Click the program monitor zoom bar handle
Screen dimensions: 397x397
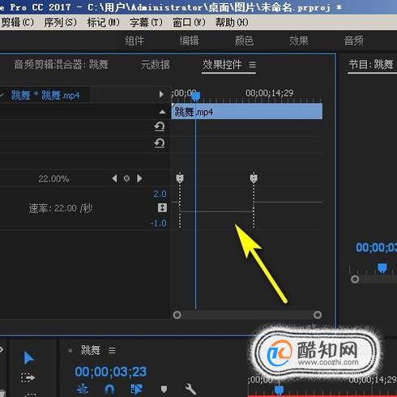click(355, 279)
